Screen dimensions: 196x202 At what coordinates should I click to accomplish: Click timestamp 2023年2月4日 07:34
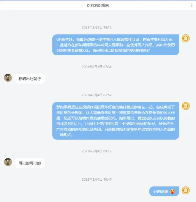(x=97, y=67)
